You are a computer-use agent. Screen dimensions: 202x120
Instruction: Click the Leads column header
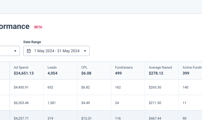coord(52,67)
